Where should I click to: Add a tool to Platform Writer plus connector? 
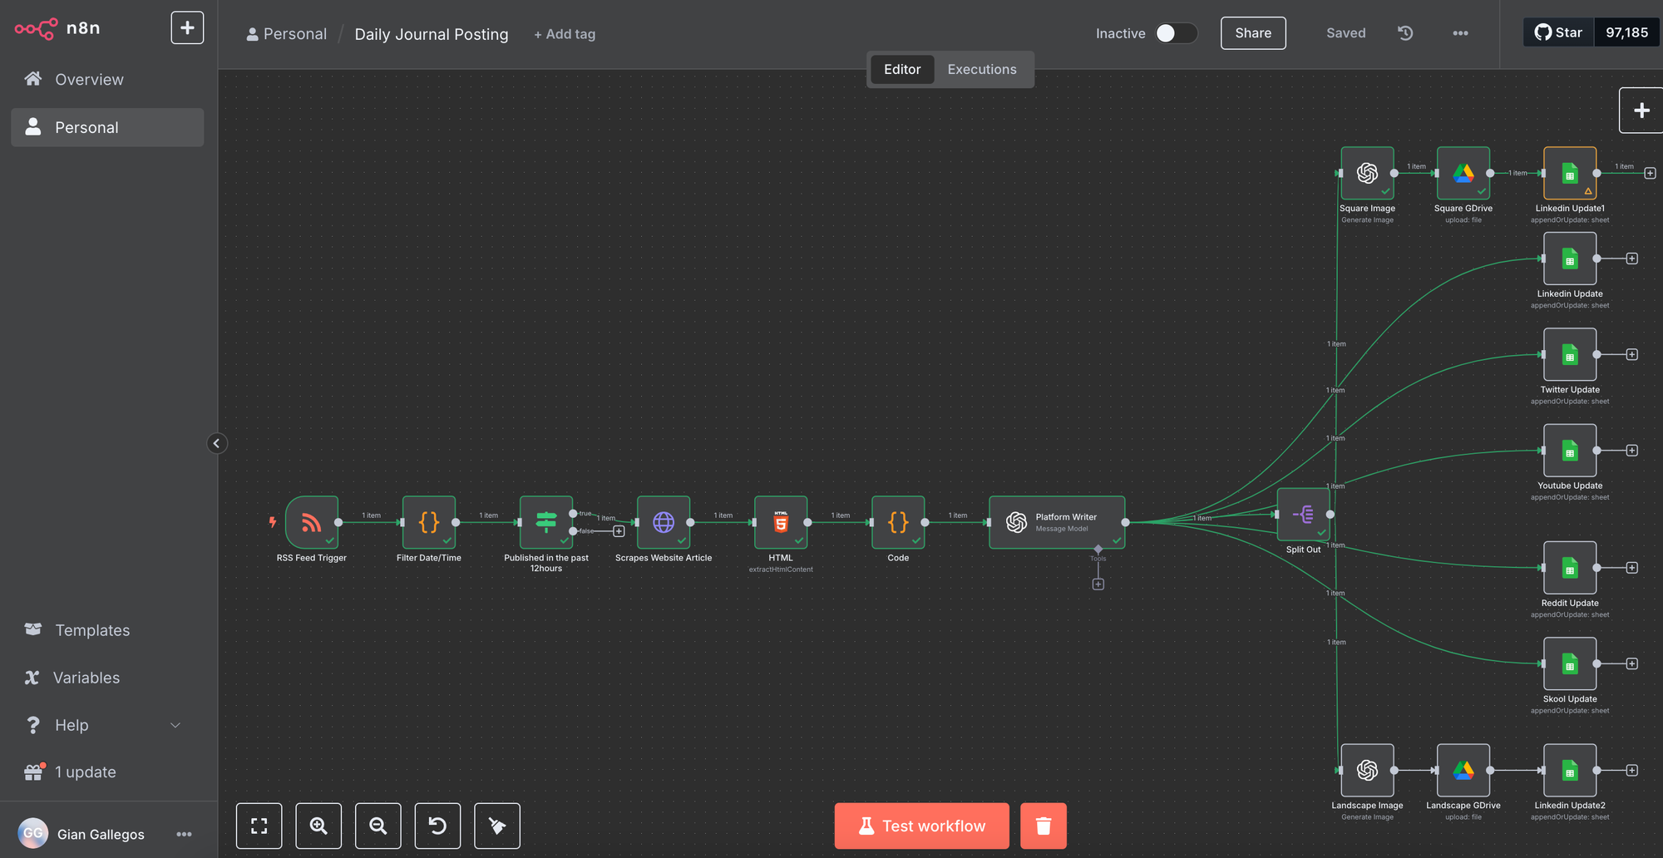(x=1098, y=584)
